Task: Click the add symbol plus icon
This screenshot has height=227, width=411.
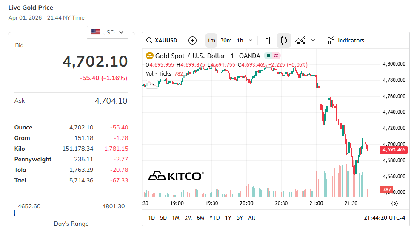Action: pos(193,41)
